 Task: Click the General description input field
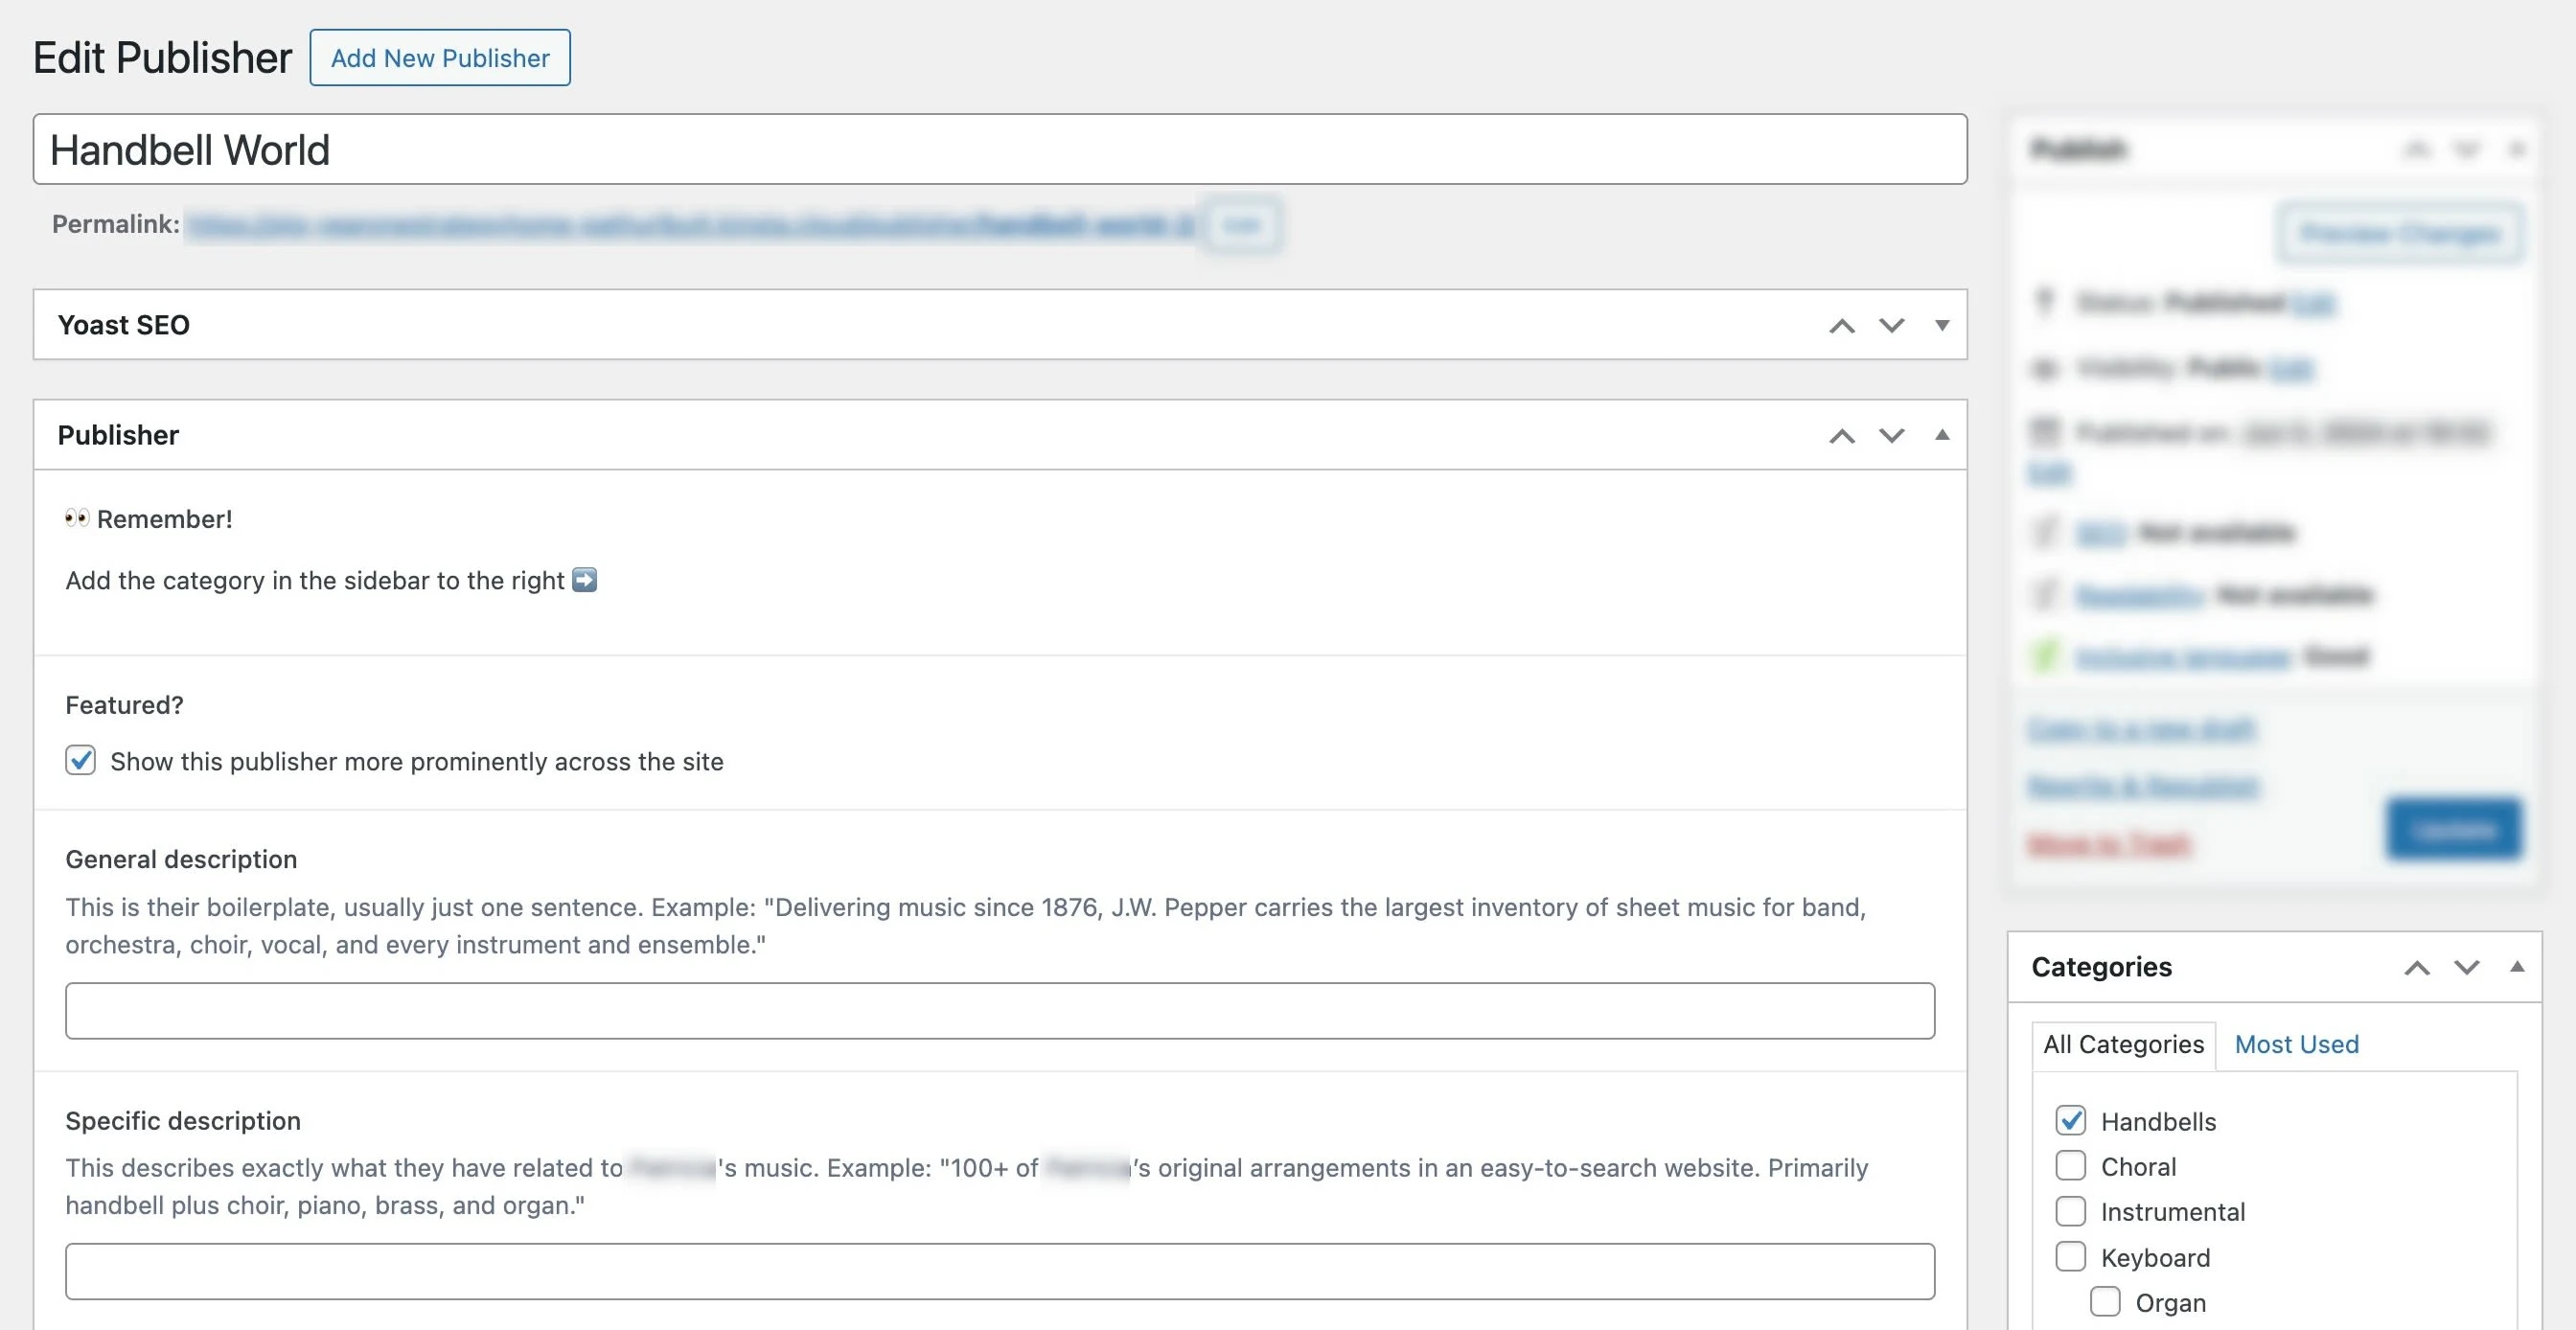click(1000, 1009)
